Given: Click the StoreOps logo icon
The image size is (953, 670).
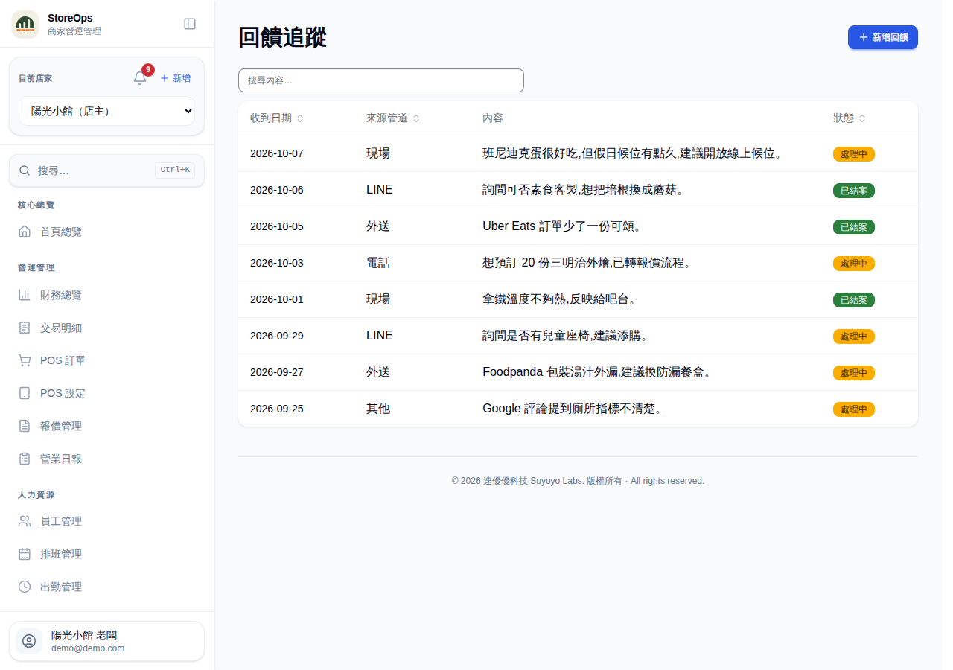Looking at the screenshot, I should pyautogui.click(x=25, y=24).
